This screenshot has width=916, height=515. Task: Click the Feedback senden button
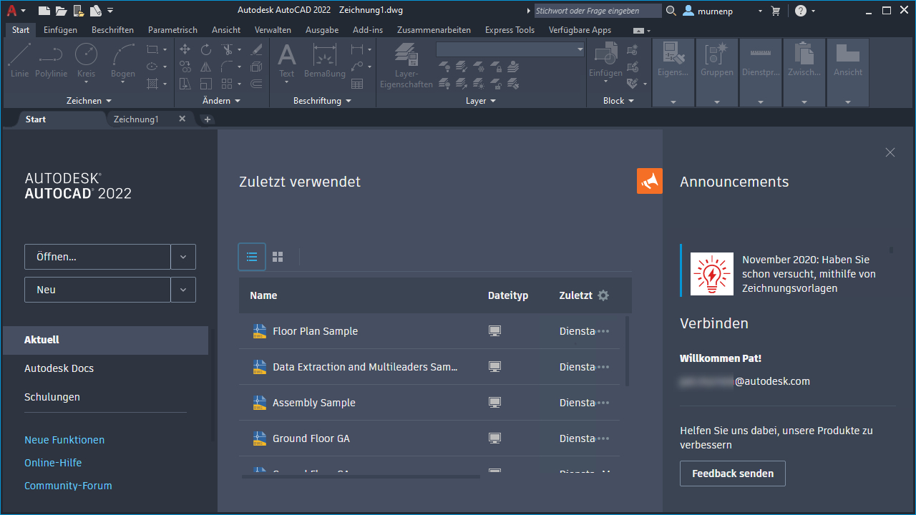732,474
